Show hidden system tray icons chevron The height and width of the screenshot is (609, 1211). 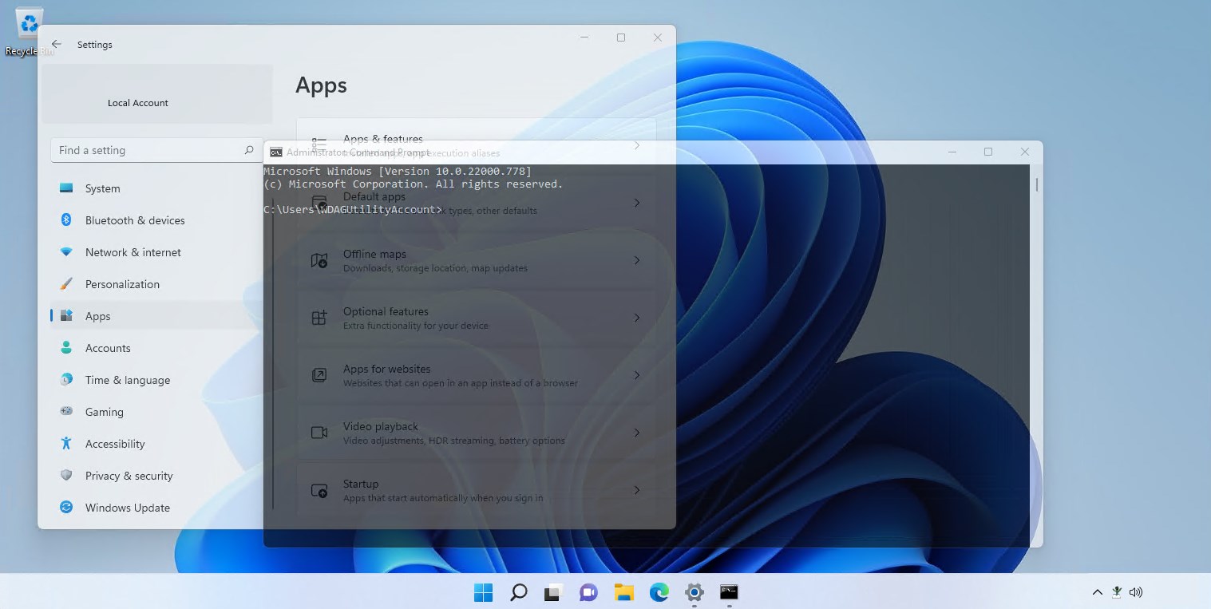(x=1098, y=592)
